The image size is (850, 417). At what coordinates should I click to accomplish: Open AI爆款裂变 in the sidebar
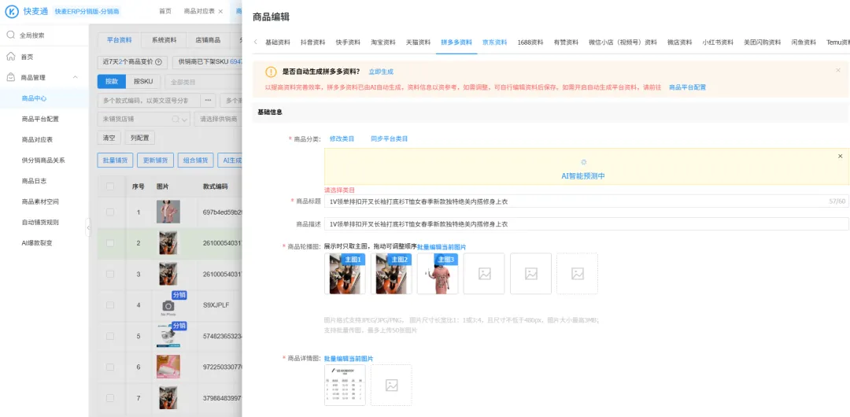coord(37,242)
